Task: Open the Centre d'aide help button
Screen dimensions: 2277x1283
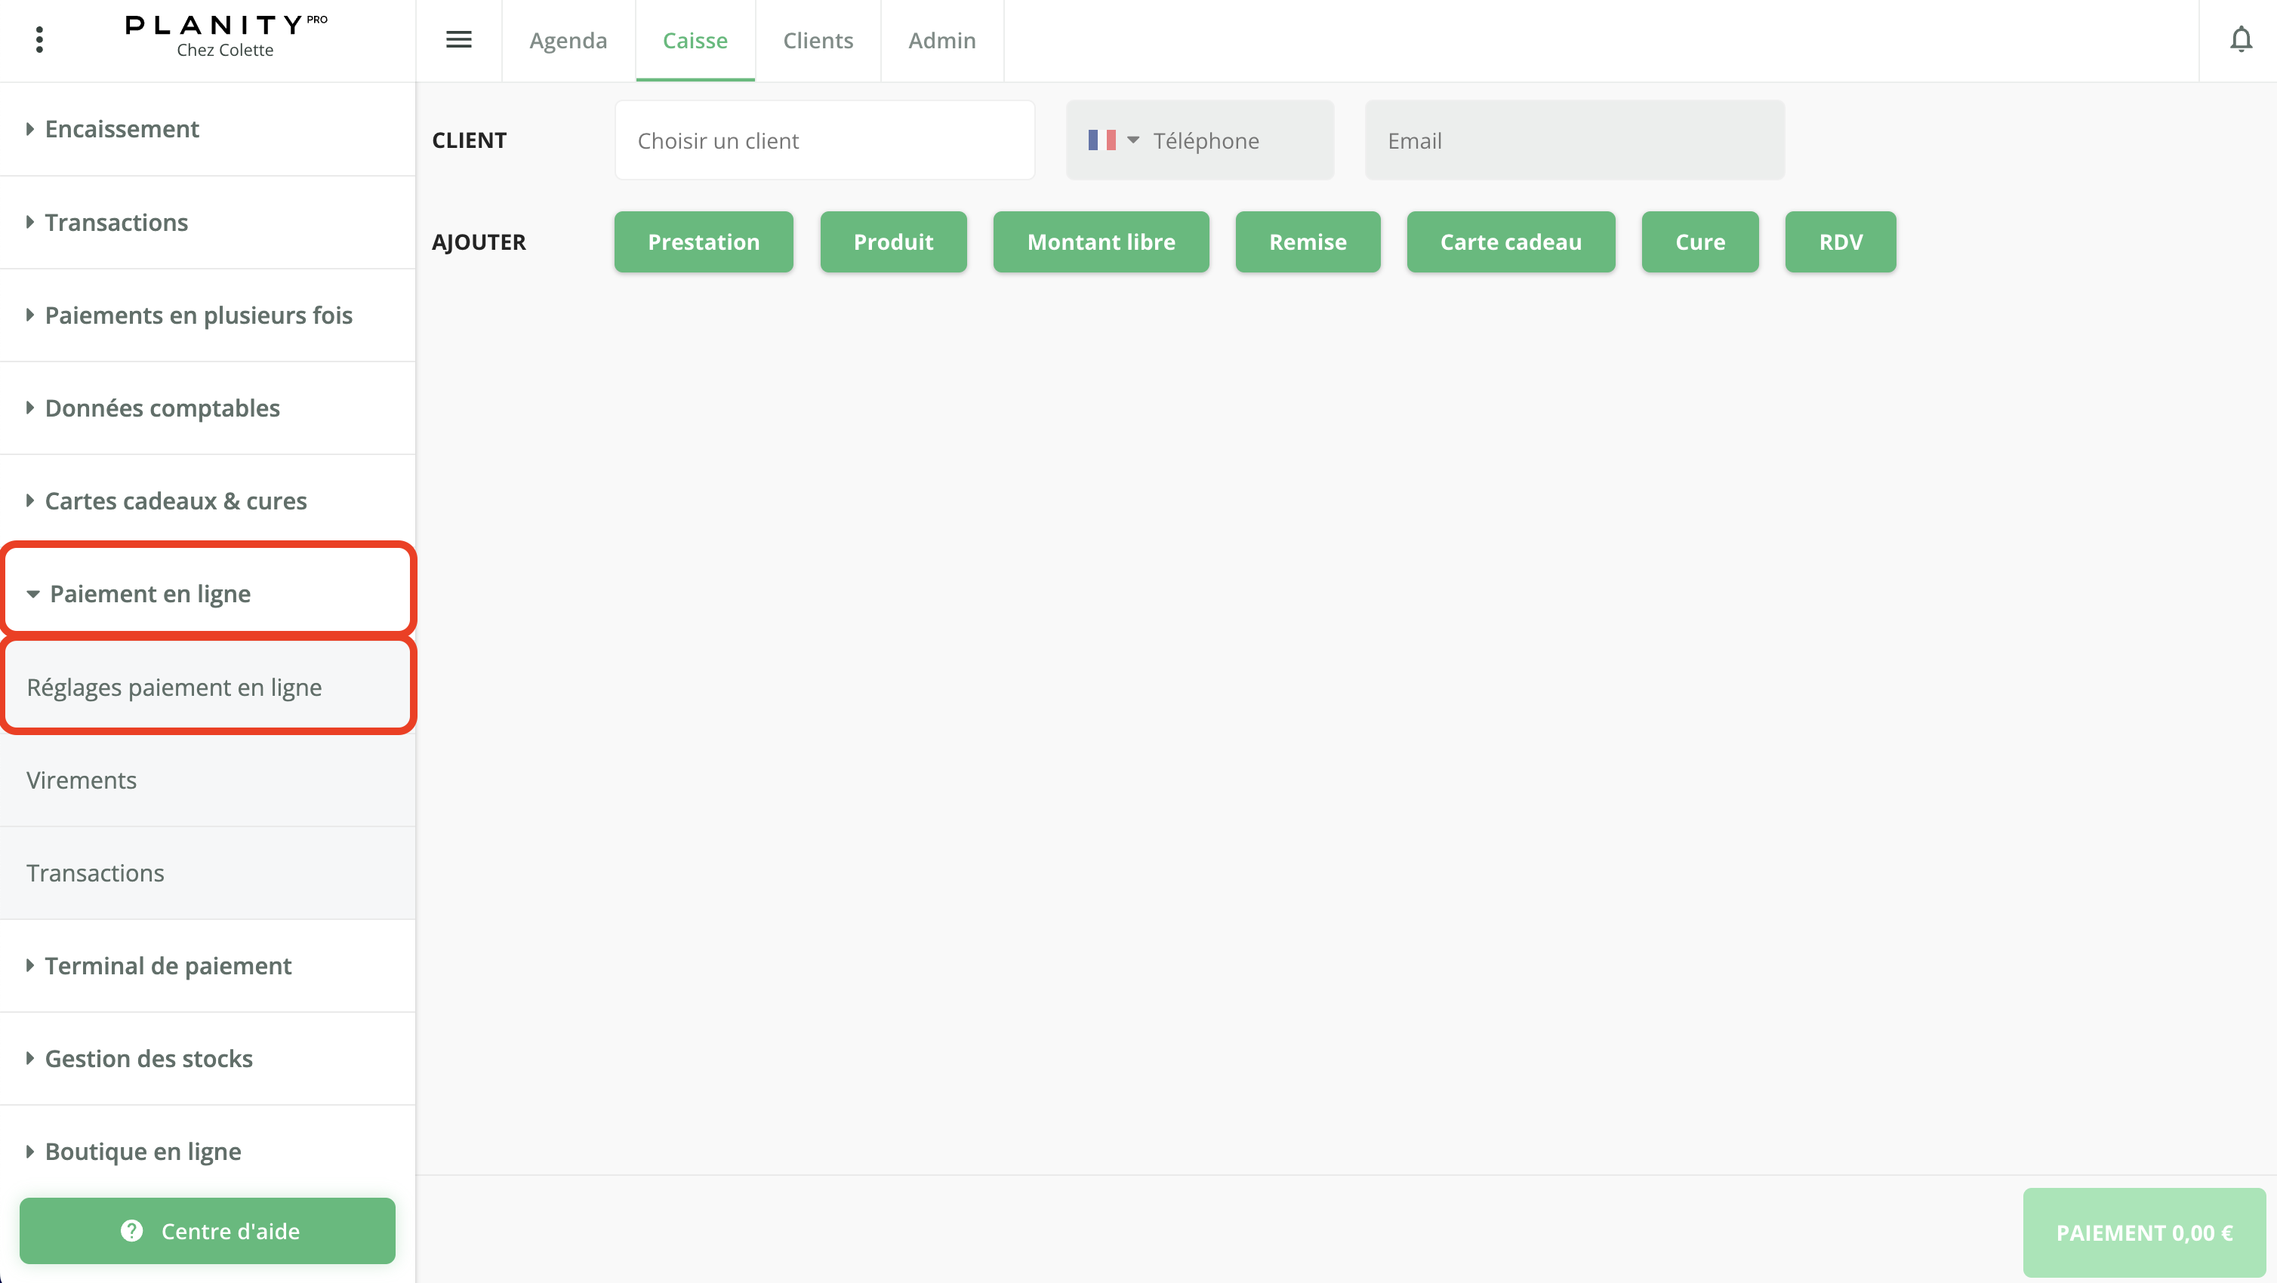Action: click(x=208, y=1230)
